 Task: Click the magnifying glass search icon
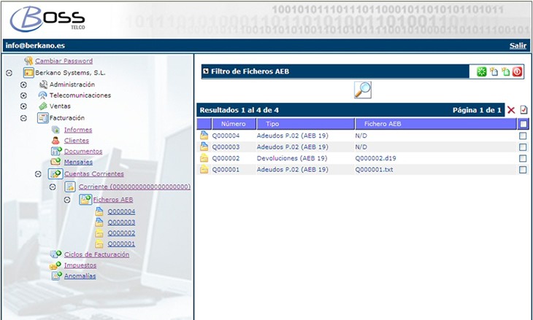(x=362, y=90)
